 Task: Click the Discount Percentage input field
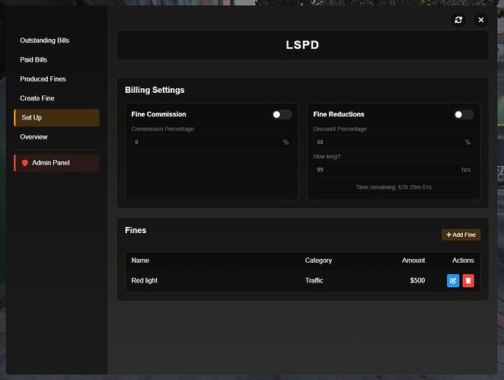(x=394, y=142)
